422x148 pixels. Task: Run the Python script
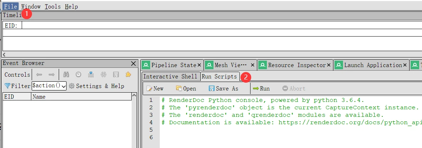click(x=261, y=88)
